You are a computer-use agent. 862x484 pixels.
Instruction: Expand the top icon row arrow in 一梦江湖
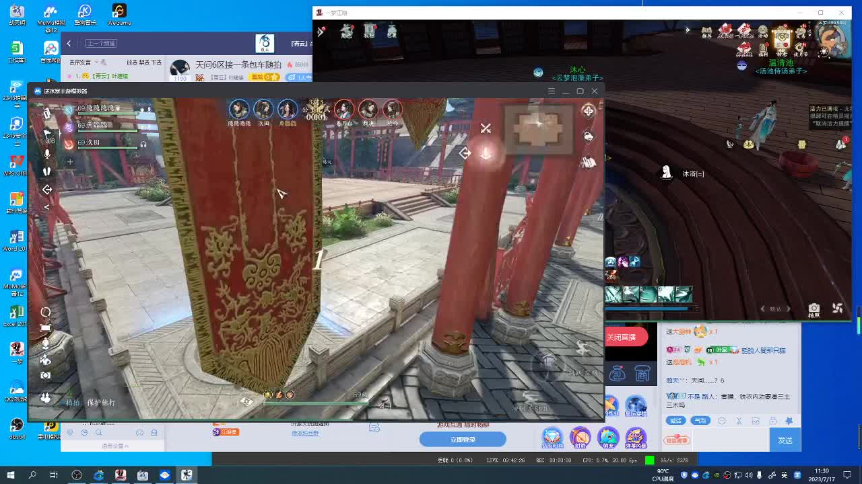688,30
